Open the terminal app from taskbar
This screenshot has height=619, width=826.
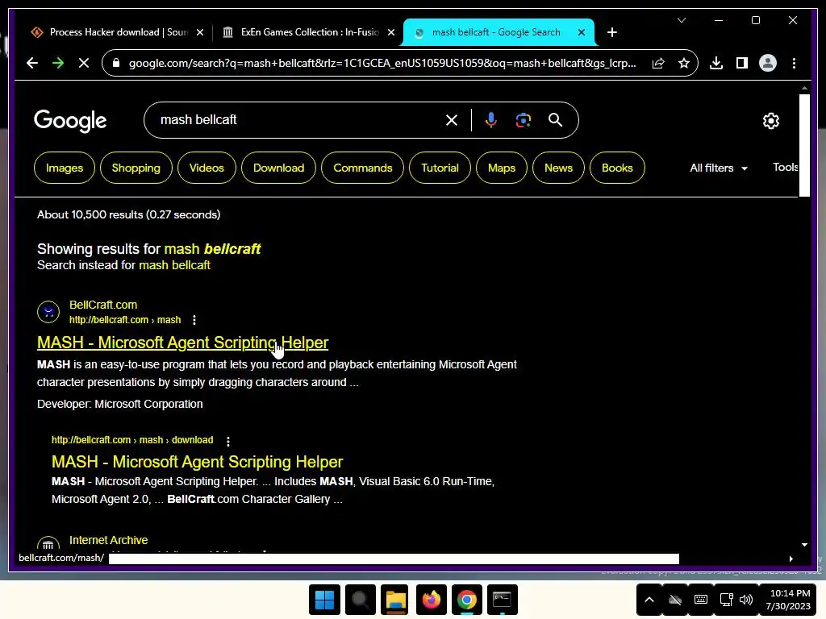502,600
